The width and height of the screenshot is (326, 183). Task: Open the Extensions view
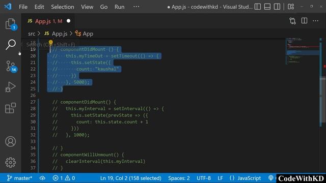10,108
